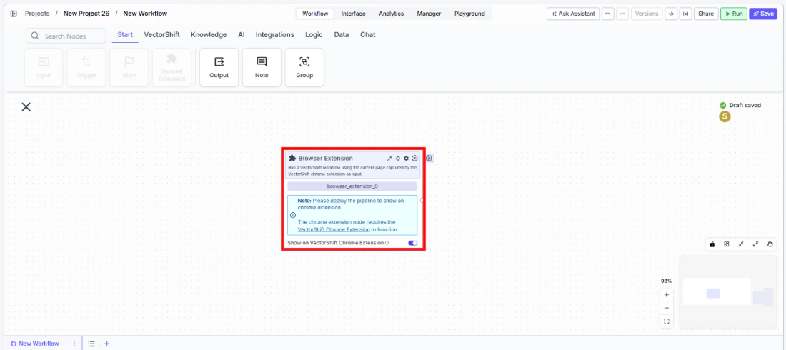This screenshot has height=350, width=786.
Task: Add a new workflow tab with plus
Action: tap(106, 344)
